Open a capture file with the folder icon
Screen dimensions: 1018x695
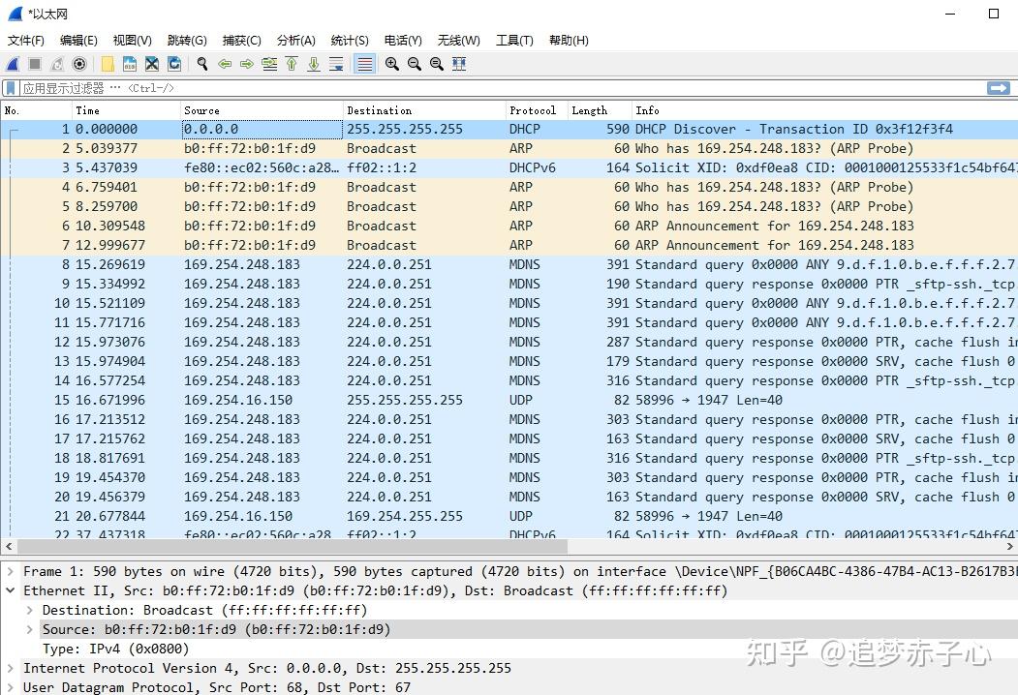(x=108, y=64)
